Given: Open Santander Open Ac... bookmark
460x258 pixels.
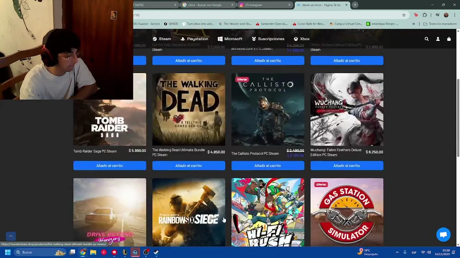Looking at the screenshot, I should coord(272,24).
